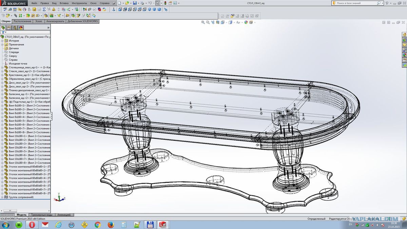
Task: Switch to the Трехмерные виды bottom tab
Action: click(42, 215)
